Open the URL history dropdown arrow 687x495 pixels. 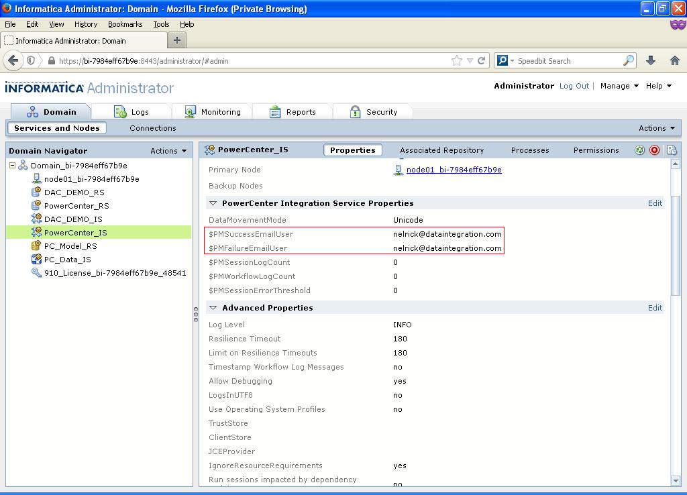click(x=470, y=60)
